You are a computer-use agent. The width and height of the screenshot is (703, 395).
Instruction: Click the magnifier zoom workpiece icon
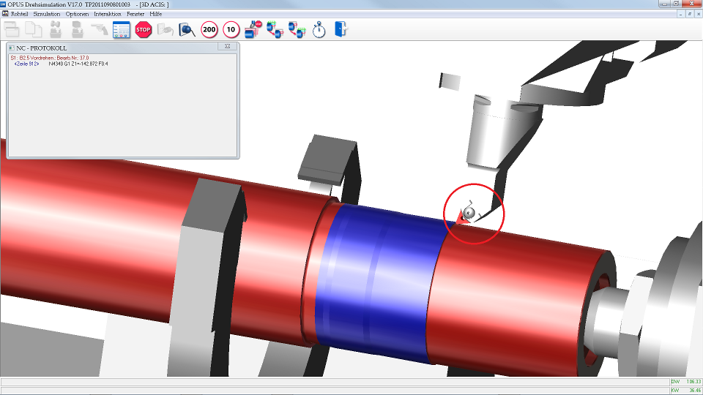(187, 30)
